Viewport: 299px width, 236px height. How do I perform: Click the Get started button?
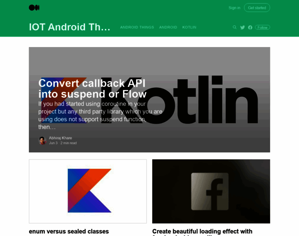[257, 8]
